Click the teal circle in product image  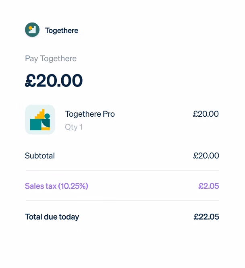pyautogui.click(x=47, y=116)
